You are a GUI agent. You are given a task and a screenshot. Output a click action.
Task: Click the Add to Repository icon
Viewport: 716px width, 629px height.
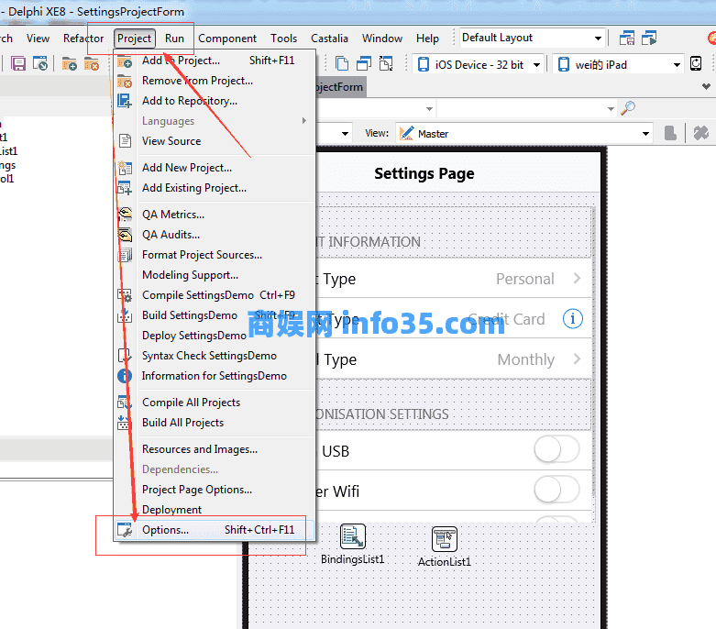point(125,101)
